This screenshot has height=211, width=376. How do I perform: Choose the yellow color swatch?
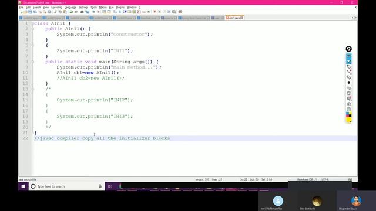(x=348, y=120)
